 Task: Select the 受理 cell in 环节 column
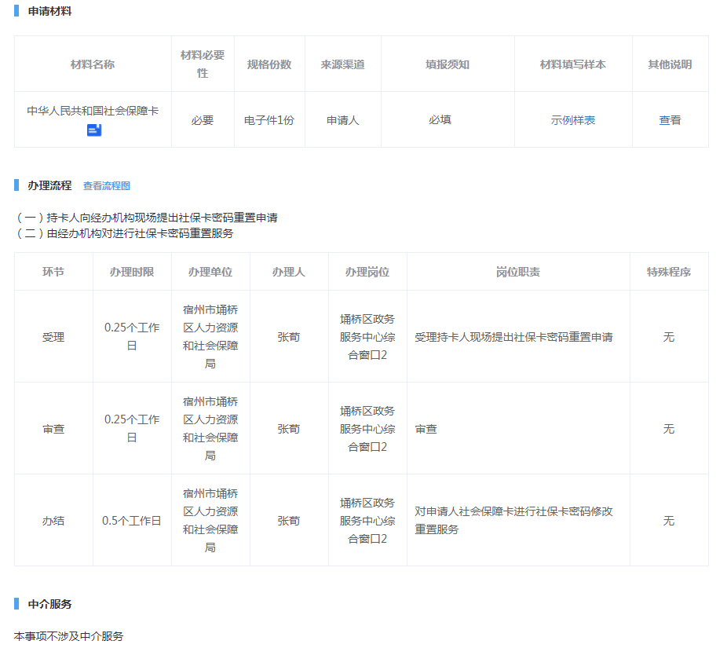pyautogui.click(x=53, y=337)
